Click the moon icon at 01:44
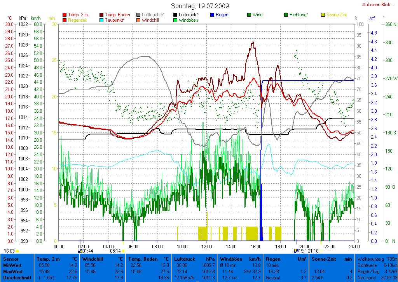398x282 pixels. [80, 251]
